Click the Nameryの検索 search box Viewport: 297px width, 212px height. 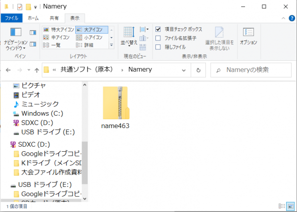click(x=251, y=70)
